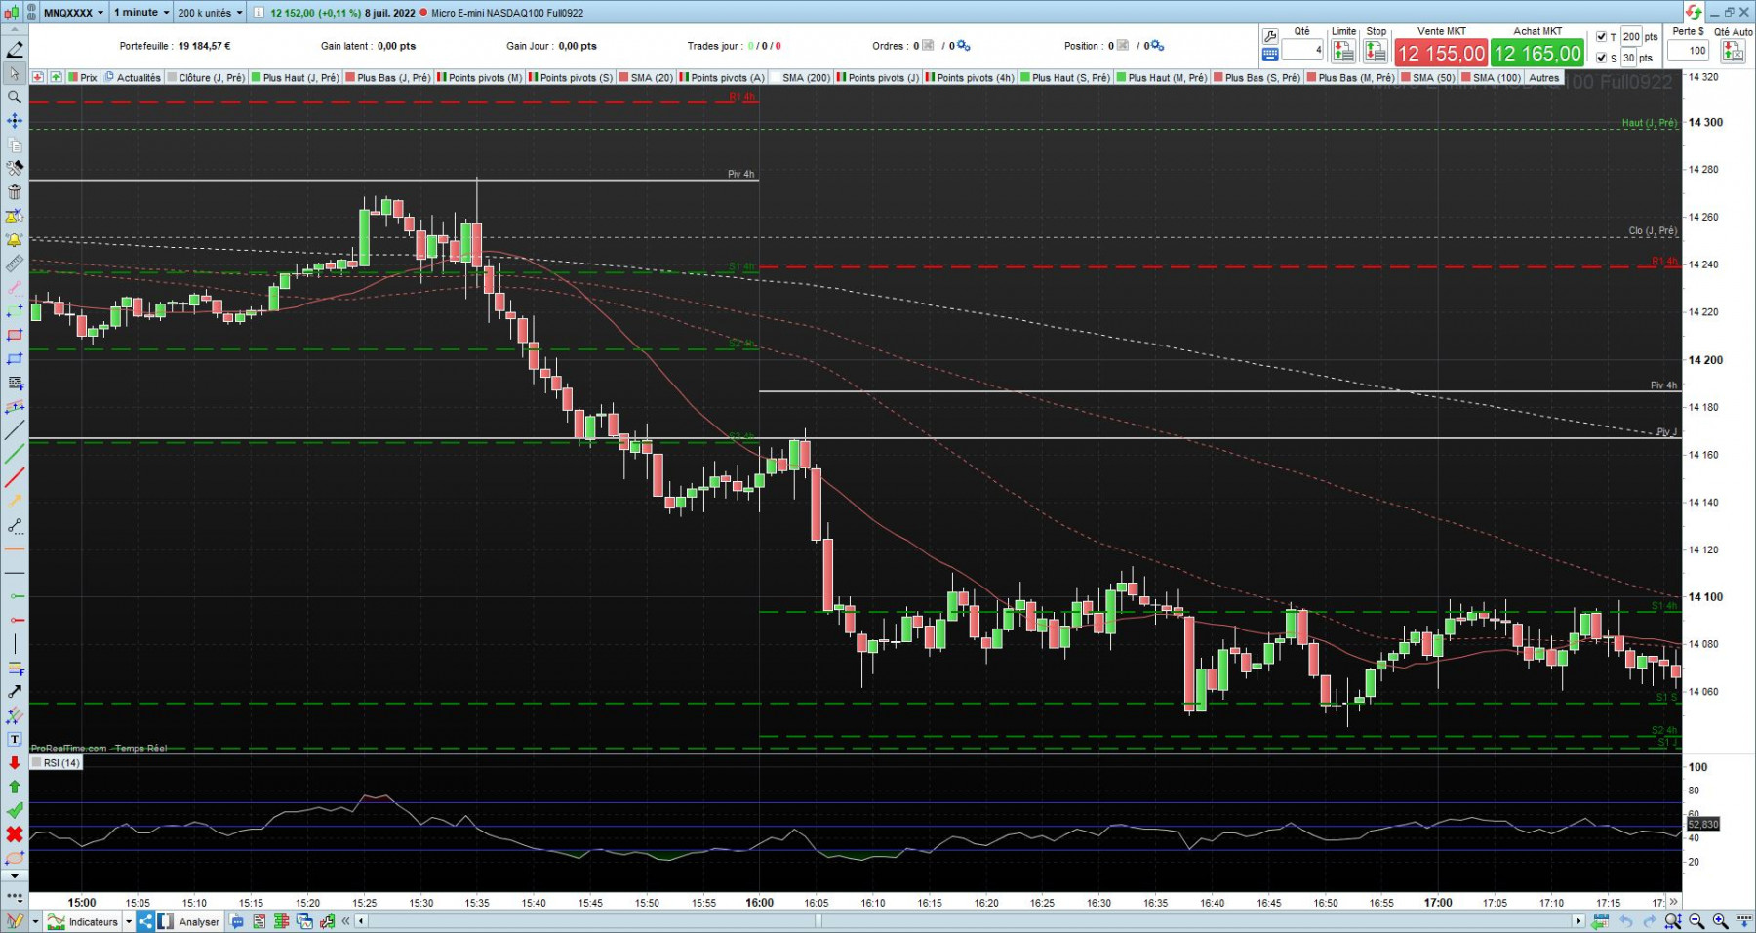Select the green trend line tool
1756x933 pixels.
coord(15,454)
